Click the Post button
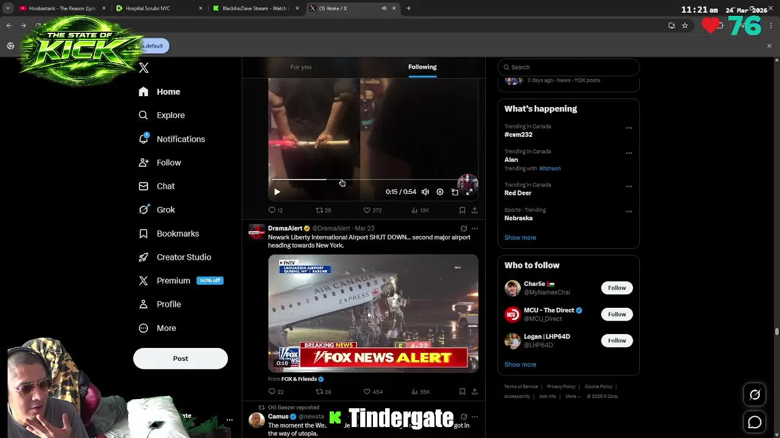Viewport: 780px width, 438px height. pos(180,358)
